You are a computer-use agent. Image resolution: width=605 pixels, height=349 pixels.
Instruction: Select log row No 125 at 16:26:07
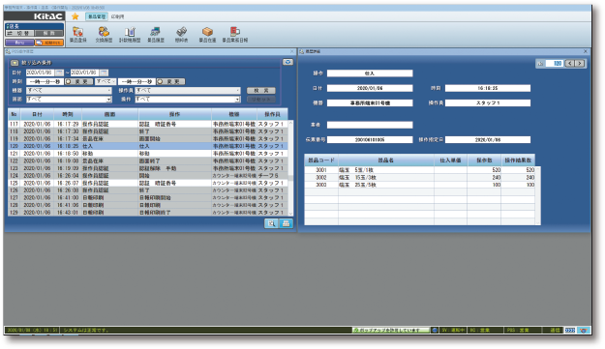pyautogui.click(x=148, y=183)
